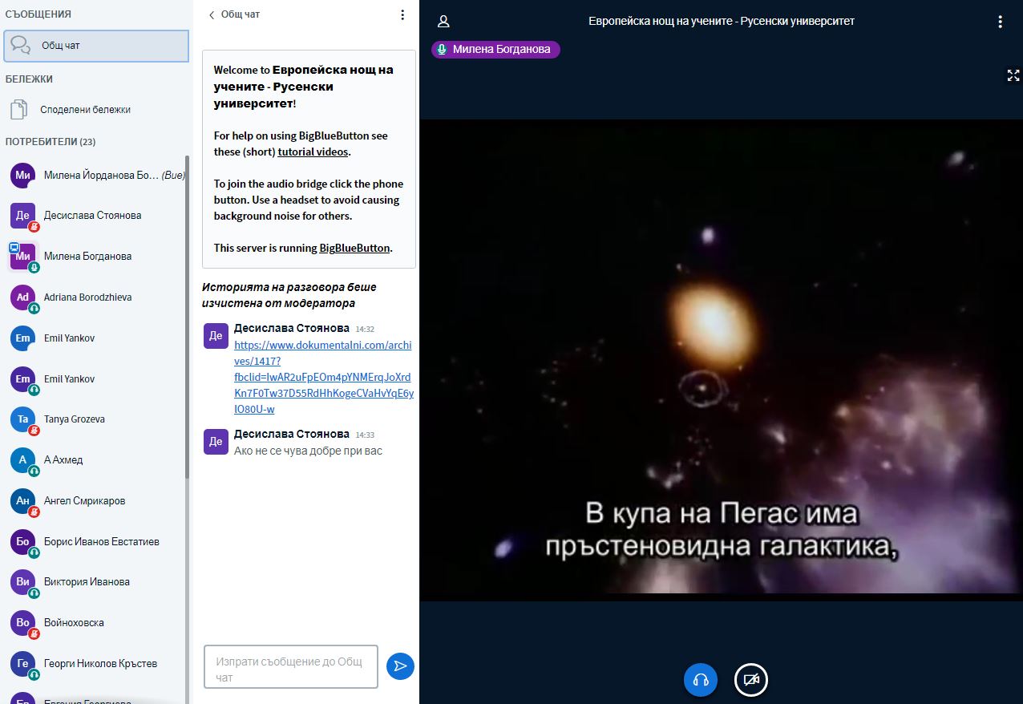The height and width of the screenshot is (704, 1023).
Task: Select Споделени бележки in the sidebar
Action: pyautogui.click(x=85, y=110)
